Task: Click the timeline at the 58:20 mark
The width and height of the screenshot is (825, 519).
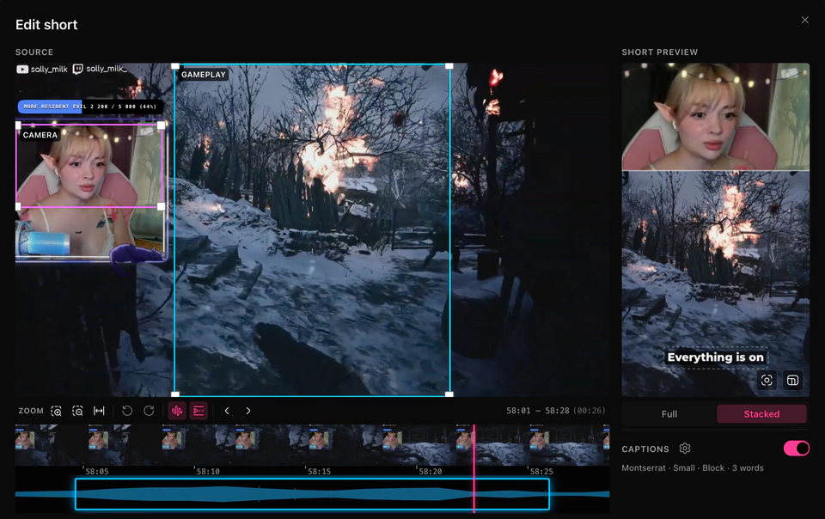Action: pyautogui.click(x=430, y=472)
